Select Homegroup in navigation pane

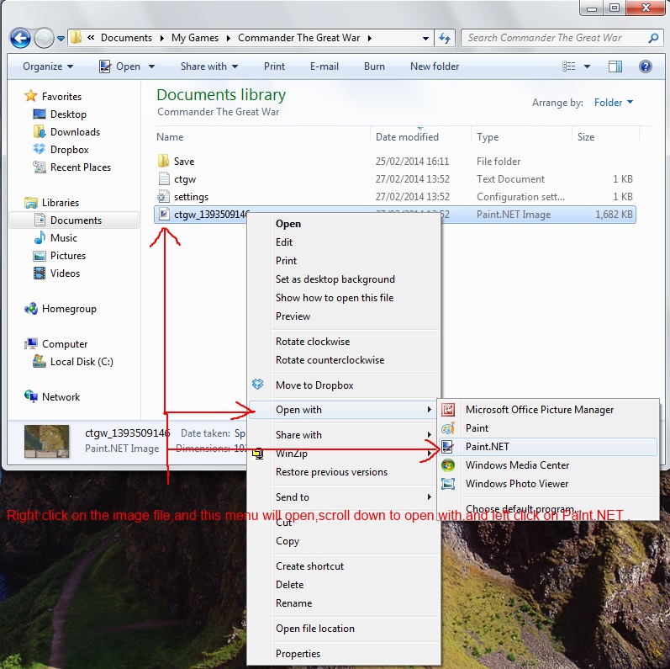pyautogui.click(x=69, y=309)
